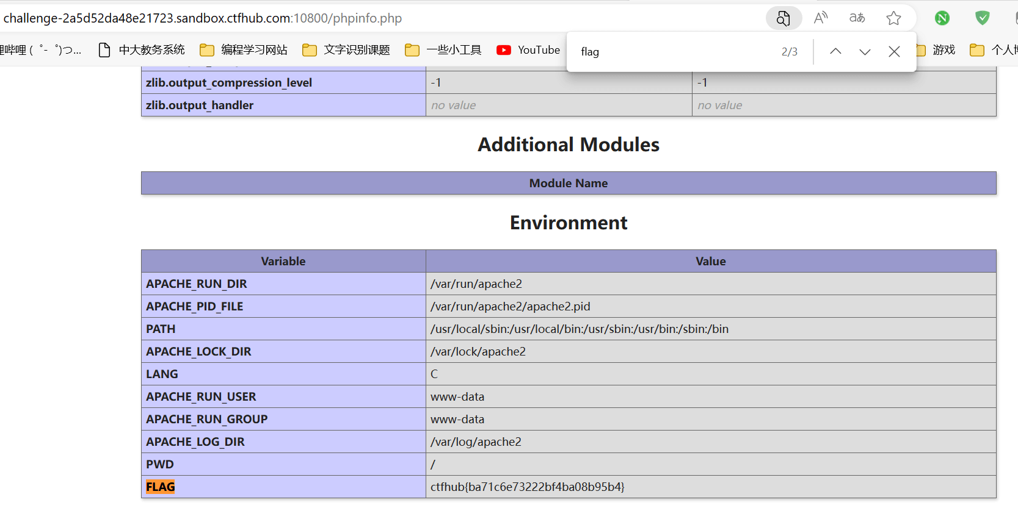Click the address bar URL

coord(203,18)
